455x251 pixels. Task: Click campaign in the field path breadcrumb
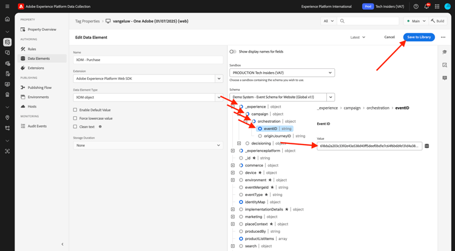tap(352, 108)
